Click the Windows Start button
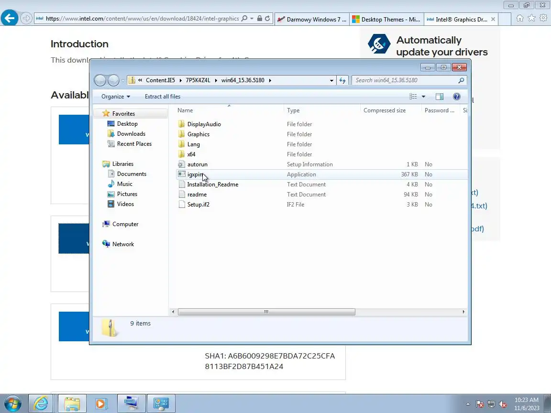This screenshot has width=551, height=413. 12,404
